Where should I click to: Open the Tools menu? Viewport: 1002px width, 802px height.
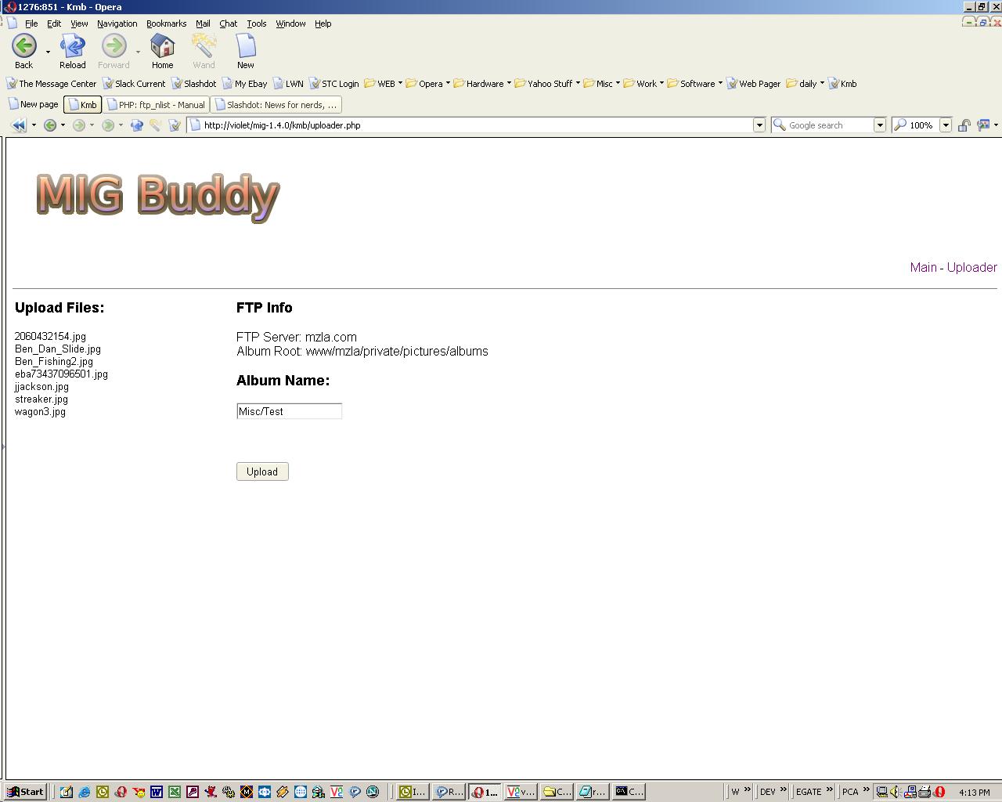tap(256, 23)
